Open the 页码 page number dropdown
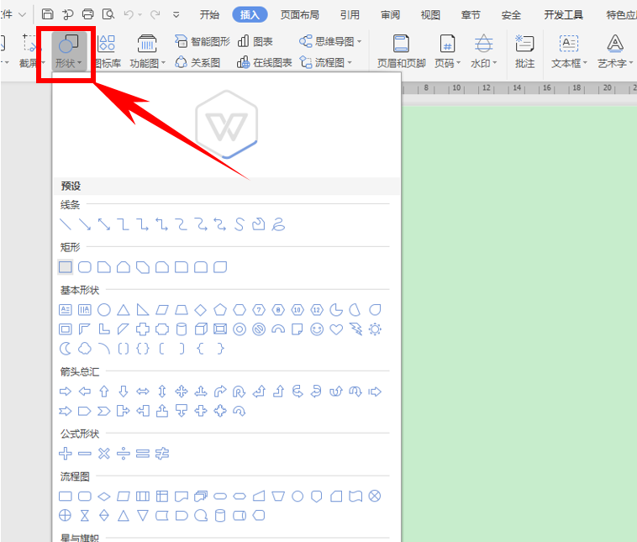 click(x=447, y=52)
